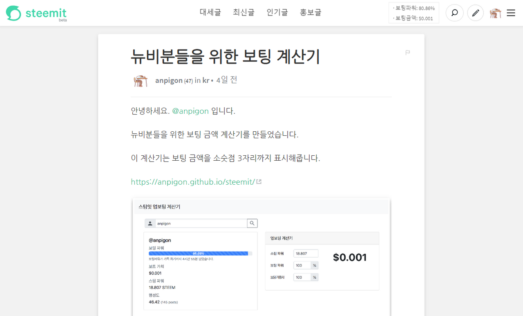Click the Steemit logo icon
The height and width of the screenshot is (316, 523).
click(x=13, y=13)
